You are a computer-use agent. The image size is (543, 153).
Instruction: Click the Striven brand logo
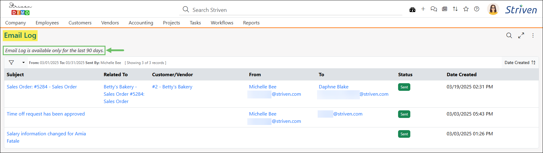click(521, 9)
